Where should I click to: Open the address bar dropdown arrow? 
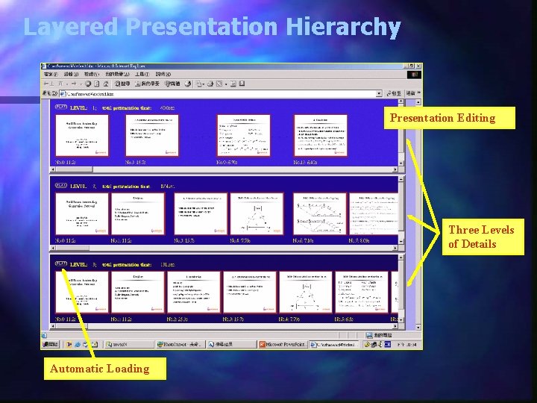(379, 93)
